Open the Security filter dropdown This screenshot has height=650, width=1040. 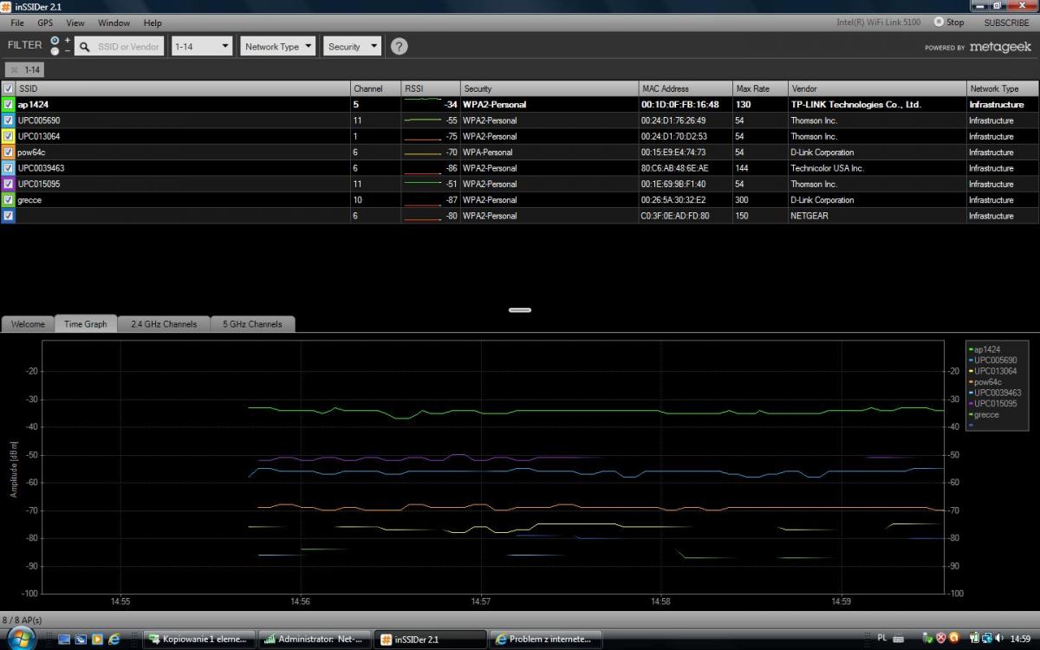coord(352,47)
